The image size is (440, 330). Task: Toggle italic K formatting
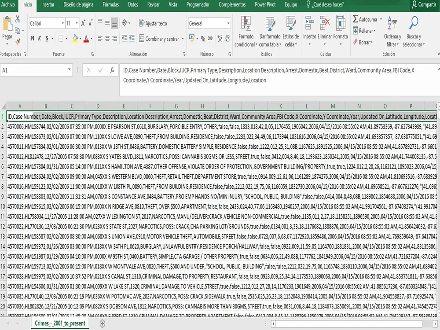point(40,38)
